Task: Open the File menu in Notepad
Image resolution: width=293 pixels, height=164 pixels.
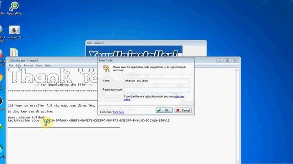Action: [11, 66]
